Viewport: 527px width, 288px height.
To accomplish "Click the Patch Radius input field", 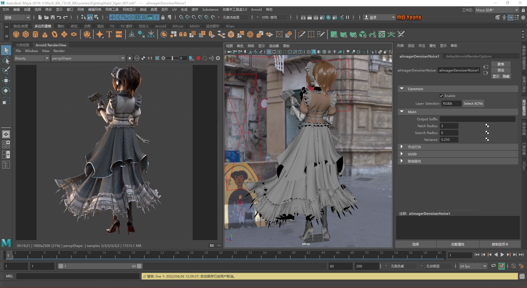I will point(449,126).
